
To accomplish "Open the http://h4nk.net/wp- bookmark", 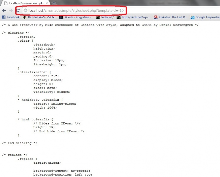I will [x=134, y=17].
